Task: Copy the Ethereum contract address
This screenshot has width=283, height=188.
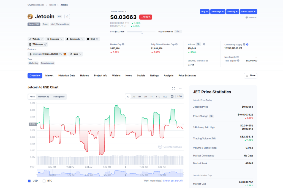Action: 61,54
